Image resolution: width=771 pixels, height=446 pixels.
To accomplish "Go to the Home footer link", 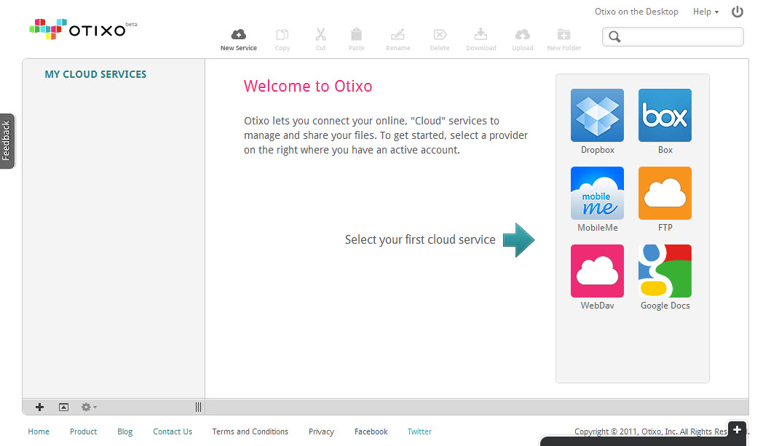I will tap(39, 431).
